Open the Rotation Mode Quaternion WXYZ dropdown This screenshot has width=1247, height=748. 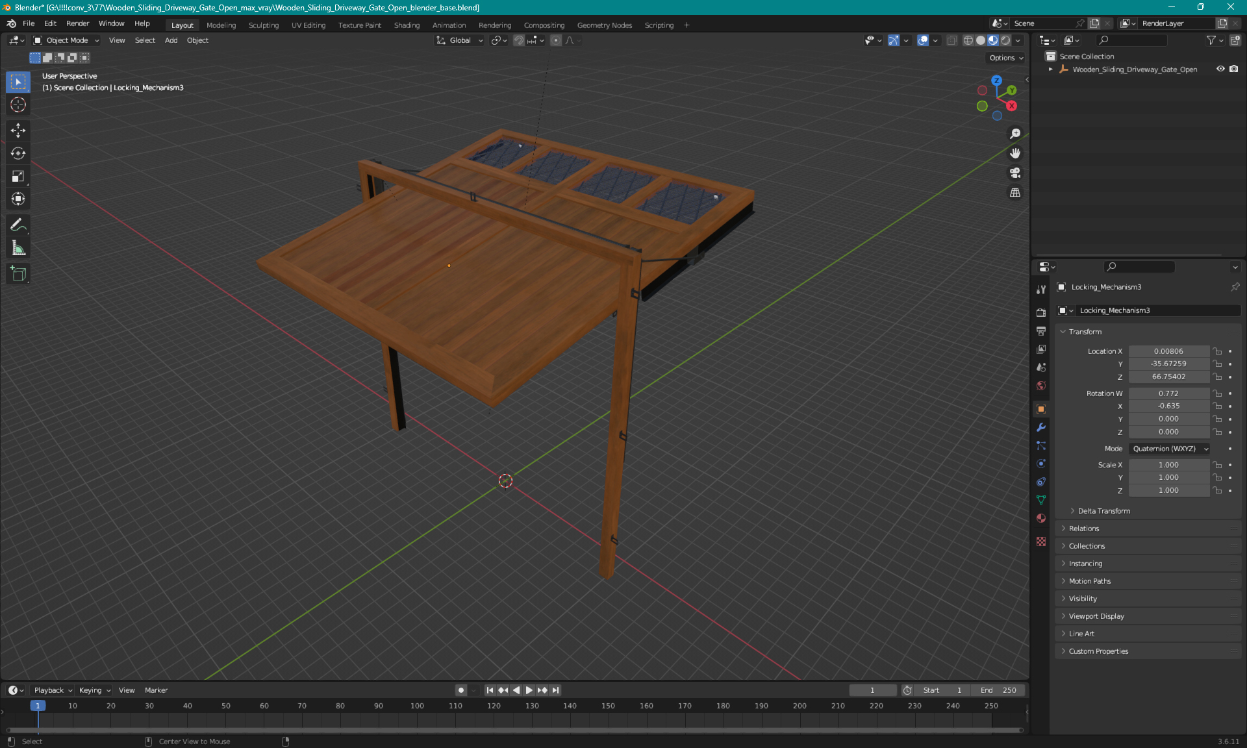(1168, 448)
